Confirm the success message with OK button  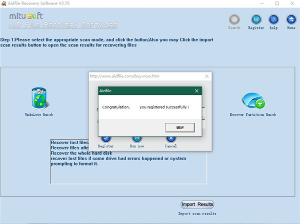click(x=180, y=127)
